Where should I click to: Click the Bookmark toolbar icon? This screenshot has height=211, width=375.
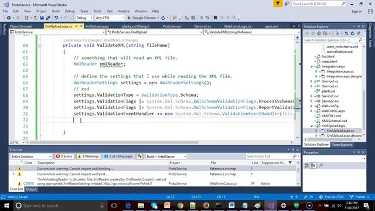(215, 18)
